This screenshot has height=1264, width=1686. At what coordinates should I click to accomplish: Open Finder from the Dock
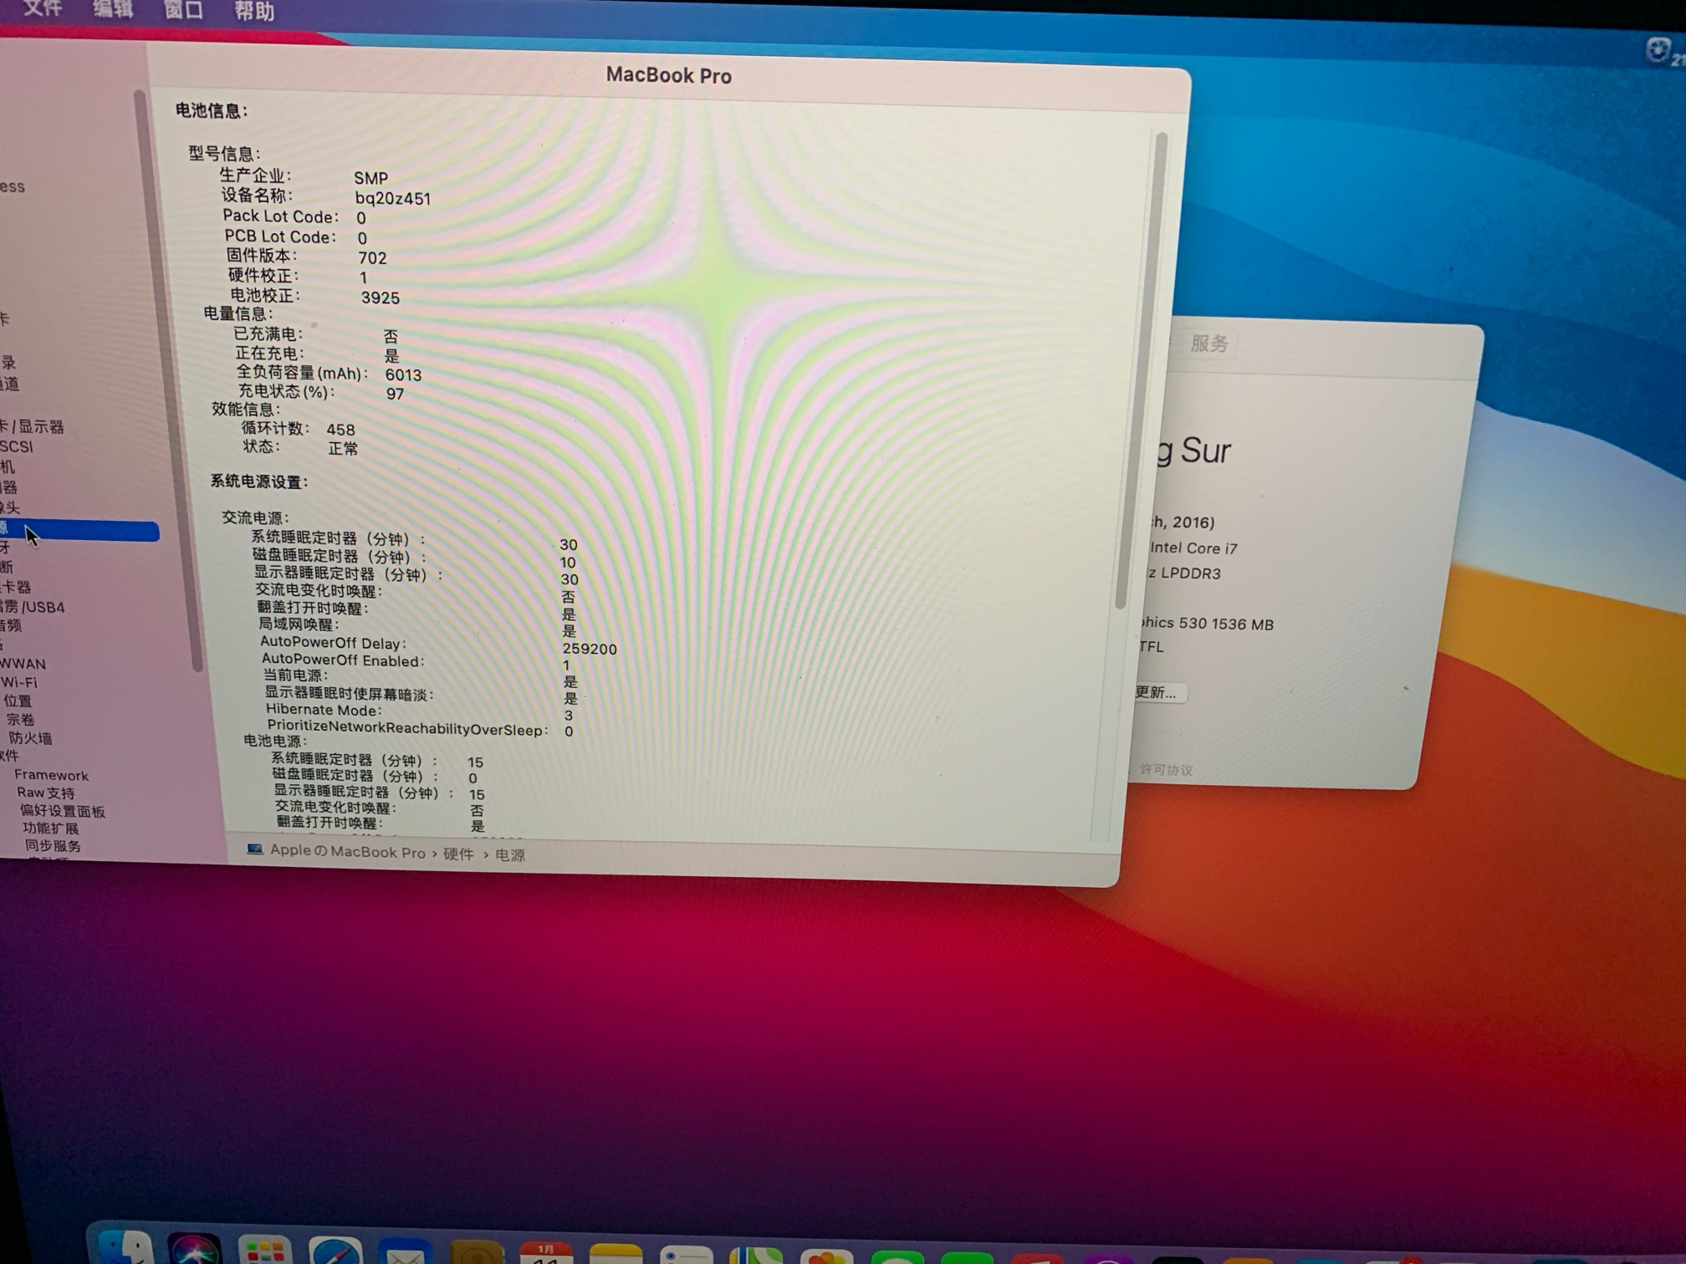pos(125,1247)
